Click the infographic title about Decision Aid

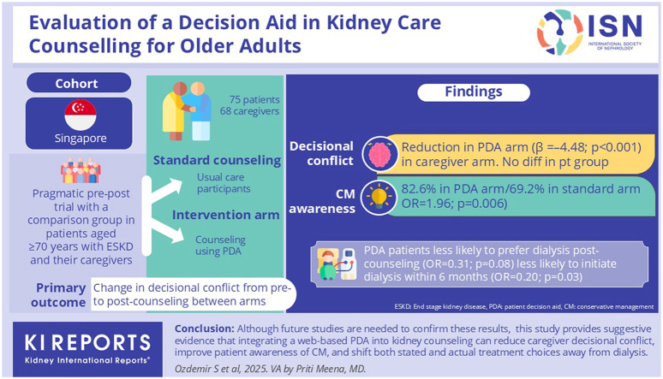click(x=235, y=34)
